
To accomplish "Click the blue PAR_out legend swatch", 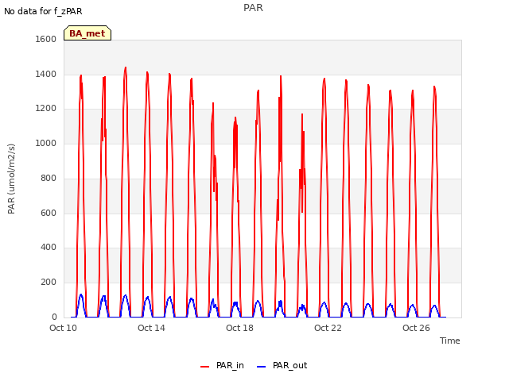I will 261,367.
